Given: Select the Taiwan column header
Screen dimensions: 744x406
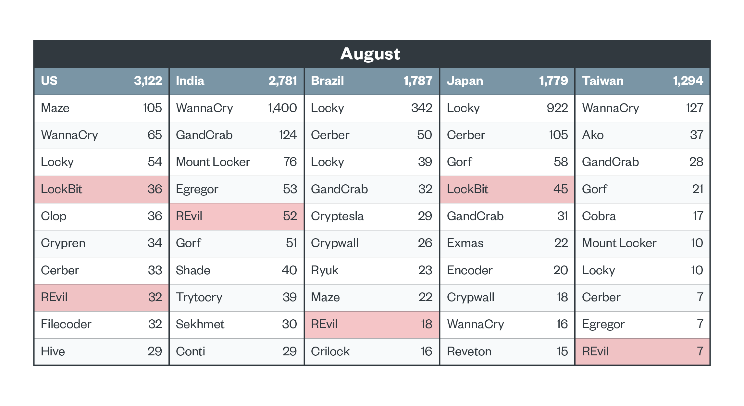Looking at the screenshot, I should coord(642,81).
